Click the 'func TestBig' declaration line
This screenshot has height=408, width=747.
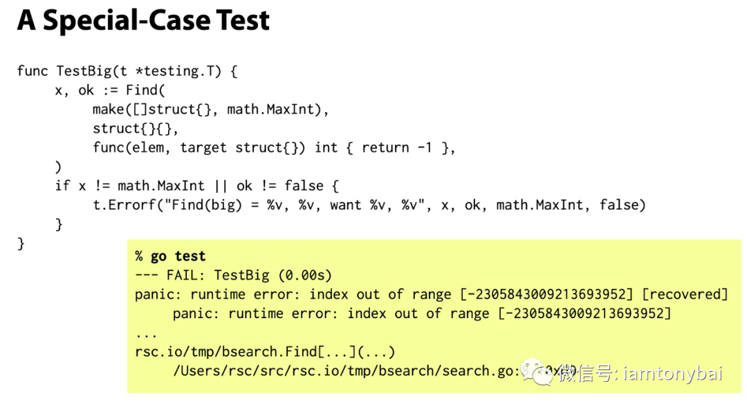click(x=127, y=71)
